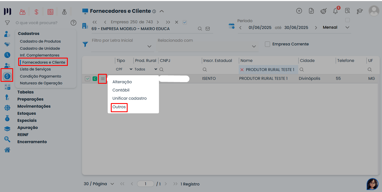
Task: Open Natureza de Operação menu item
Action: (x=41, y=83)
